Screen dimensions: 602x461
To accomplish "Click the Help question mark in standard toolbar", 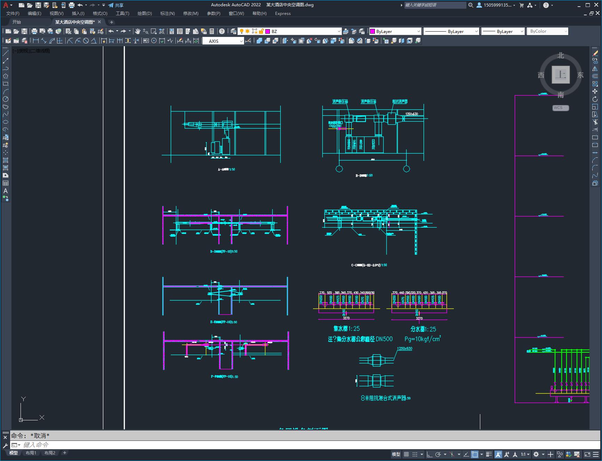I will click(222, 31).
